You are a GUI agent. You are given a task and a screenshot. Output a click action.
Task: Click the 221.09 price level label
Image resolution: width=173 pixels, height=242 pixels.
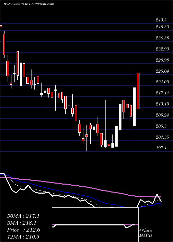tap(162, 82)
